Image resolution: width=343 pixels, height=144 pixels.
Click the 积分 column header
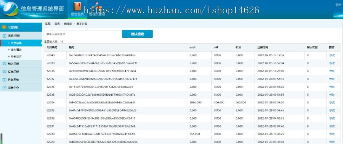point(238,47)
